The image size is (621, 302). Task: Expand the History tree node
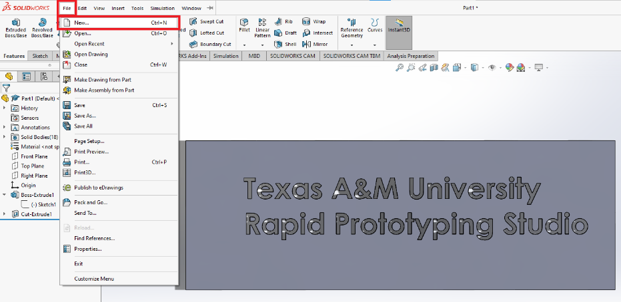click(x=5, y=108)
